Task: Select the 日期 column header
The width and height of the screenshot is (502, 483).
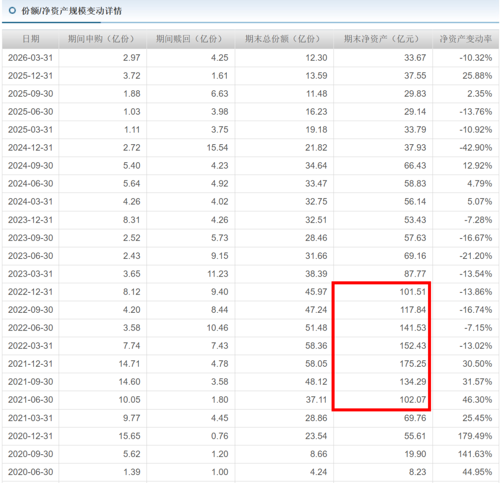Action: [31, 39]
